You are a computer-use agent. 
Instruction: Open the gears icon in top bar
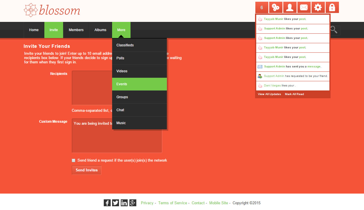point(276,7)
